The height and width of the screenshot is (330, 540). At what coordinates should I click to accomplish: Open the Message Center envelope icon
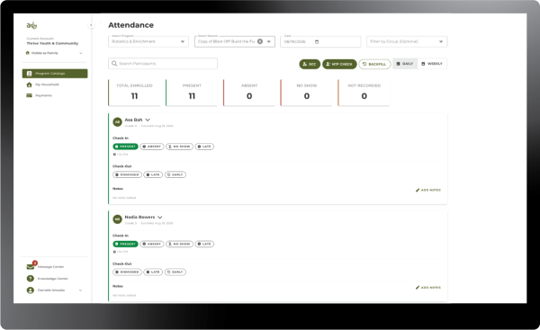point(31,267)
